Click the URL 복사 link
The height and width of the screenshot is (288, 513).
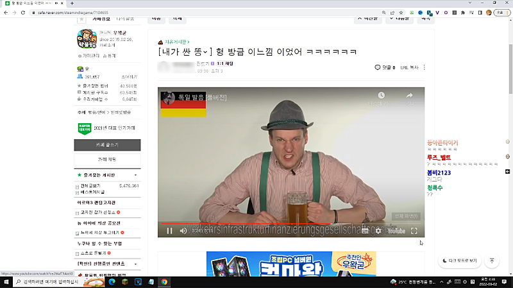(x=408, y=67)
